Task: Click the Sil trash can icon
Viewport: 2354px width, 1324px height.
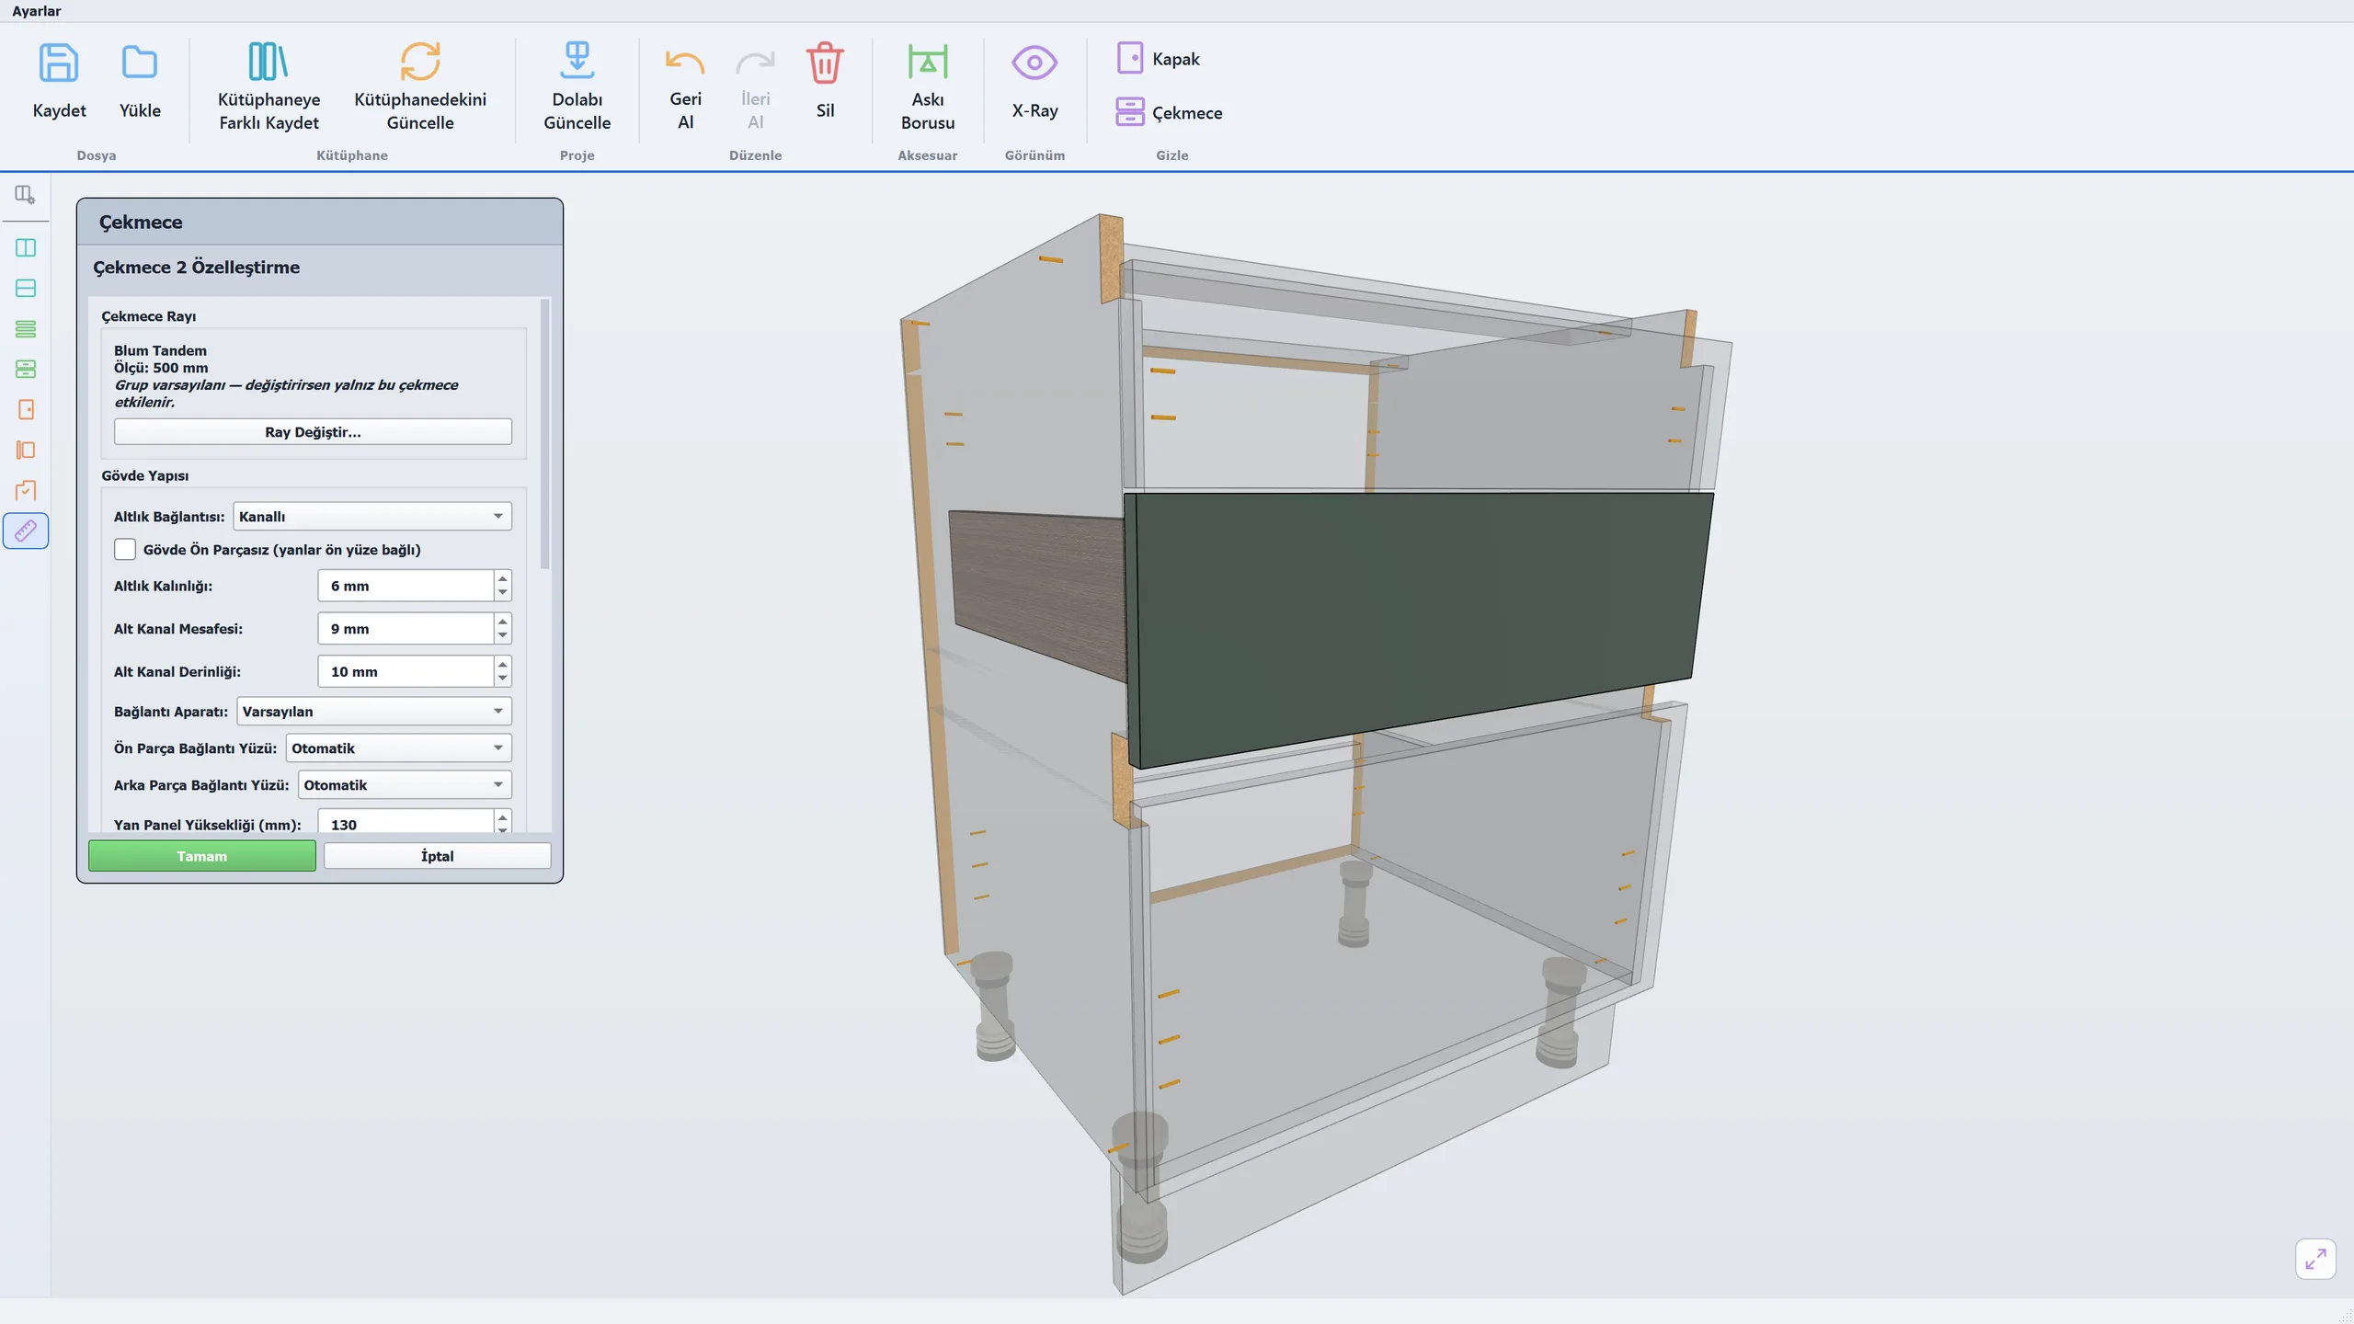Action: click(x=825, y=63)
